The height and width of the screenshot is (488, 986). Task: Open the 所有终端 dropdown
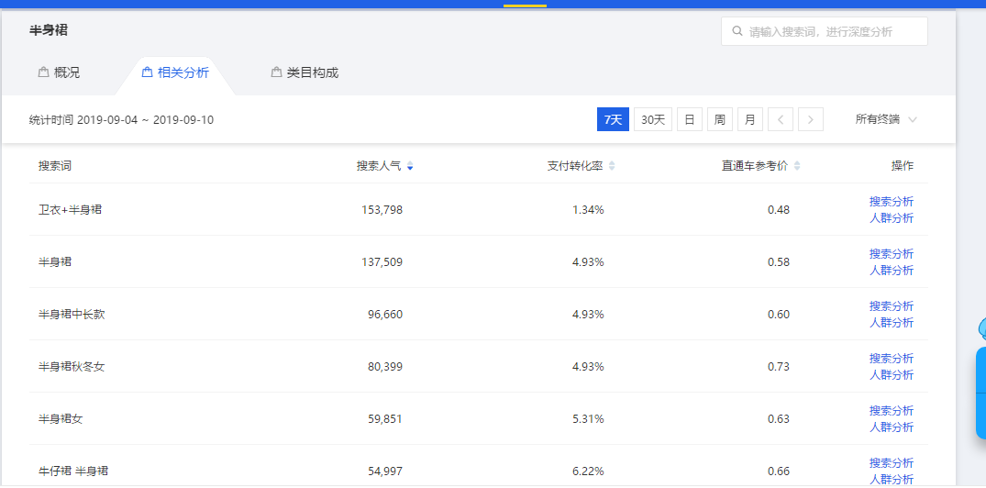tap(885, 119)
